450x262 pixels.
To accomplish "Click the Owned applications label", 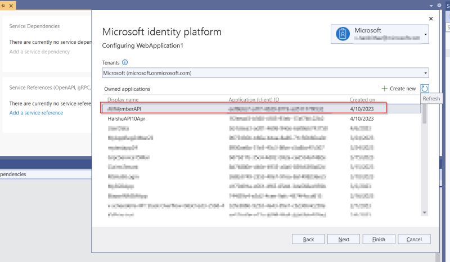I will [x=127, y=89].
